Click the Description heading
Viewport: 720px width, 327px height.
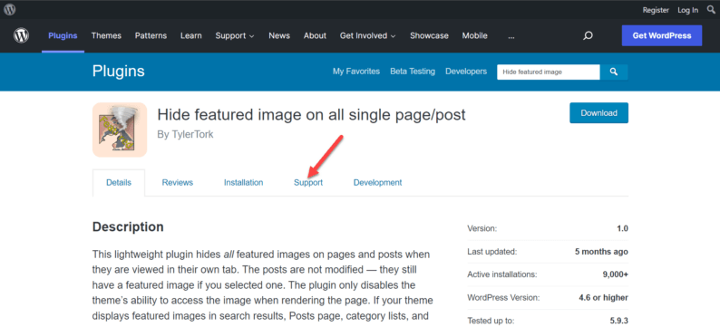tap(128, 226)
